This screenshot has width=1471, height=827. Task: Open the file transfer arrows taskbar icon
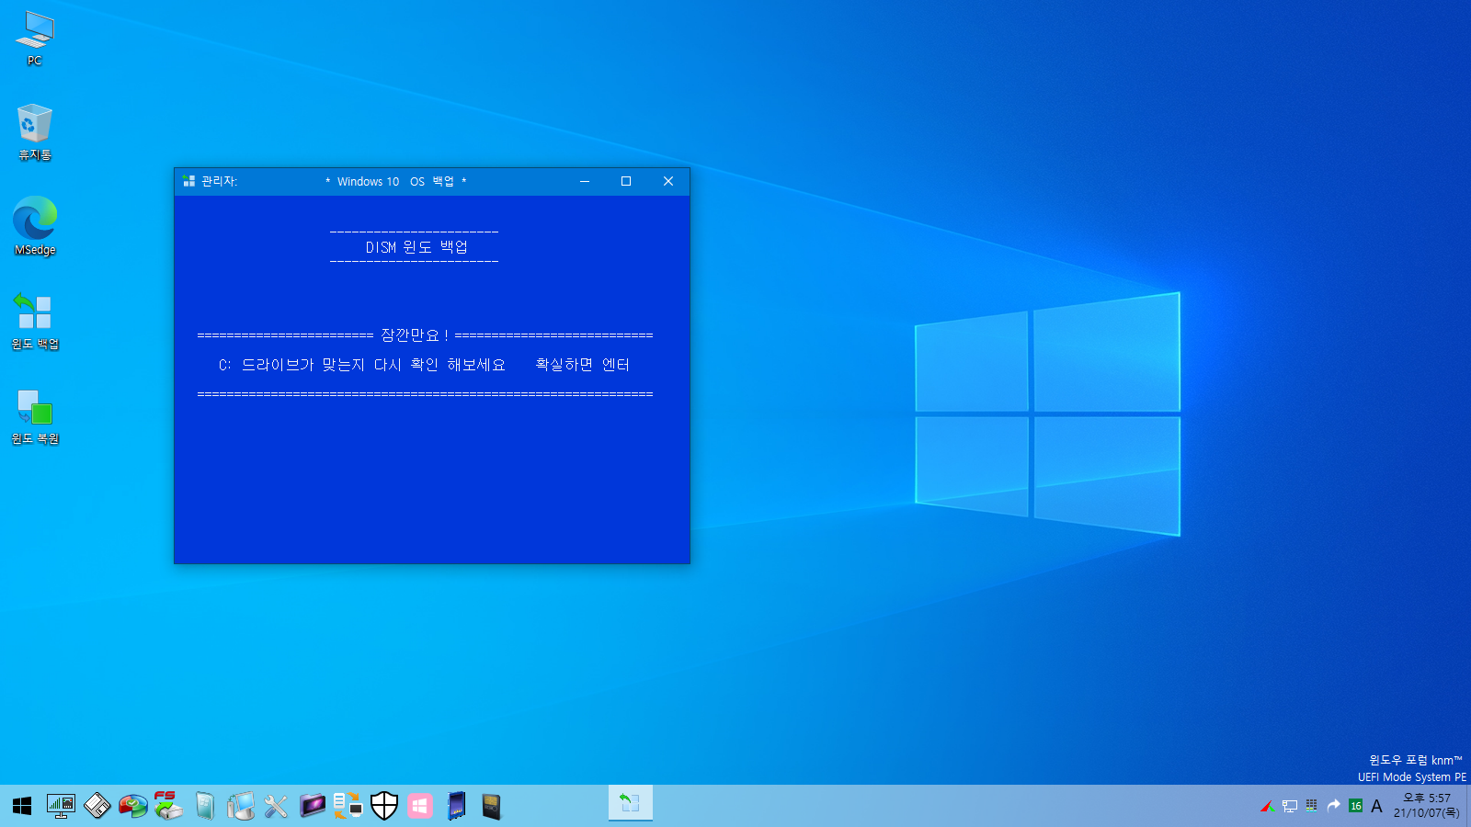348,806
